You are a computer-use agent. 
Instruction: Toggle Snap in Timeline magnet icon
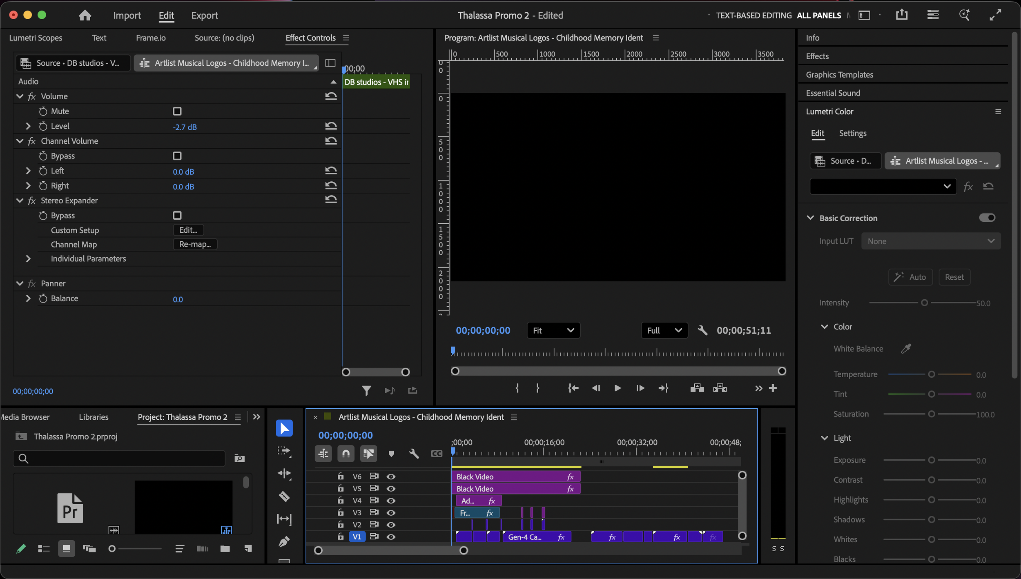[346, 454]
